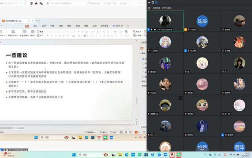Click the WPS AI ribbon tab

(118, 26)
